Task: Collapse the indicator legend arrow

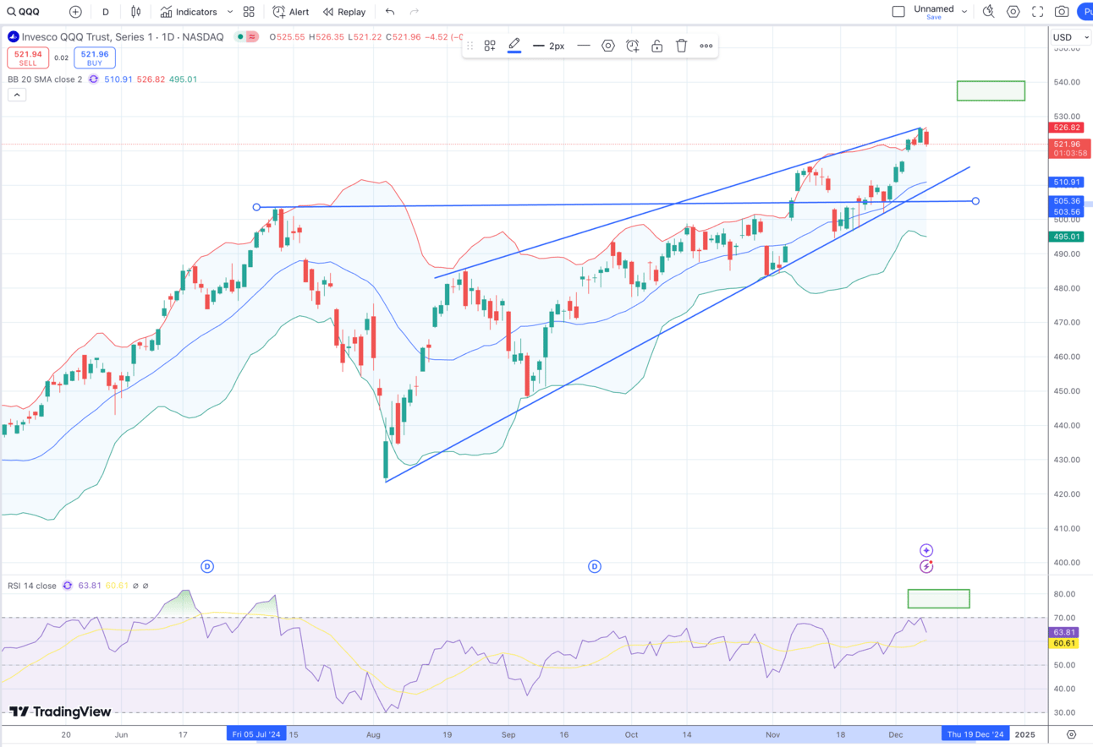Action: click(x=17, y=95)
